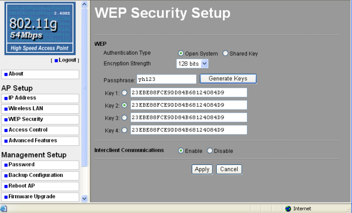
Task: Click the Management Setup section heading
Action: (34, 155)
